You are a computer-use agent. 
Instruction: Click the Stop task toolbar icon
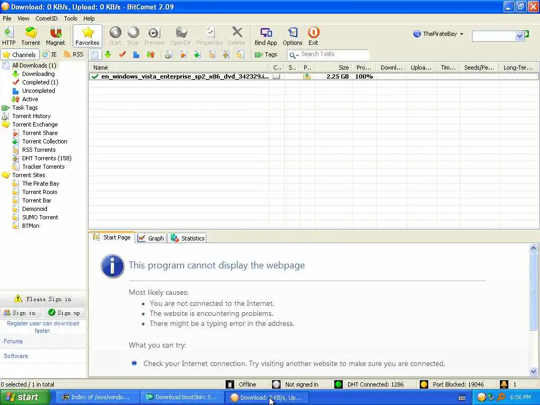click(x=133, y=36)
